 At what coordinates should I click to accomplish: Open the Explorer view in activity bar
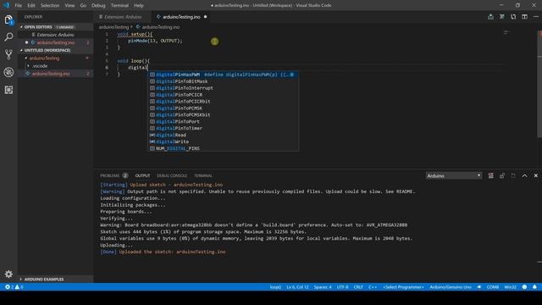coord(8,19)
